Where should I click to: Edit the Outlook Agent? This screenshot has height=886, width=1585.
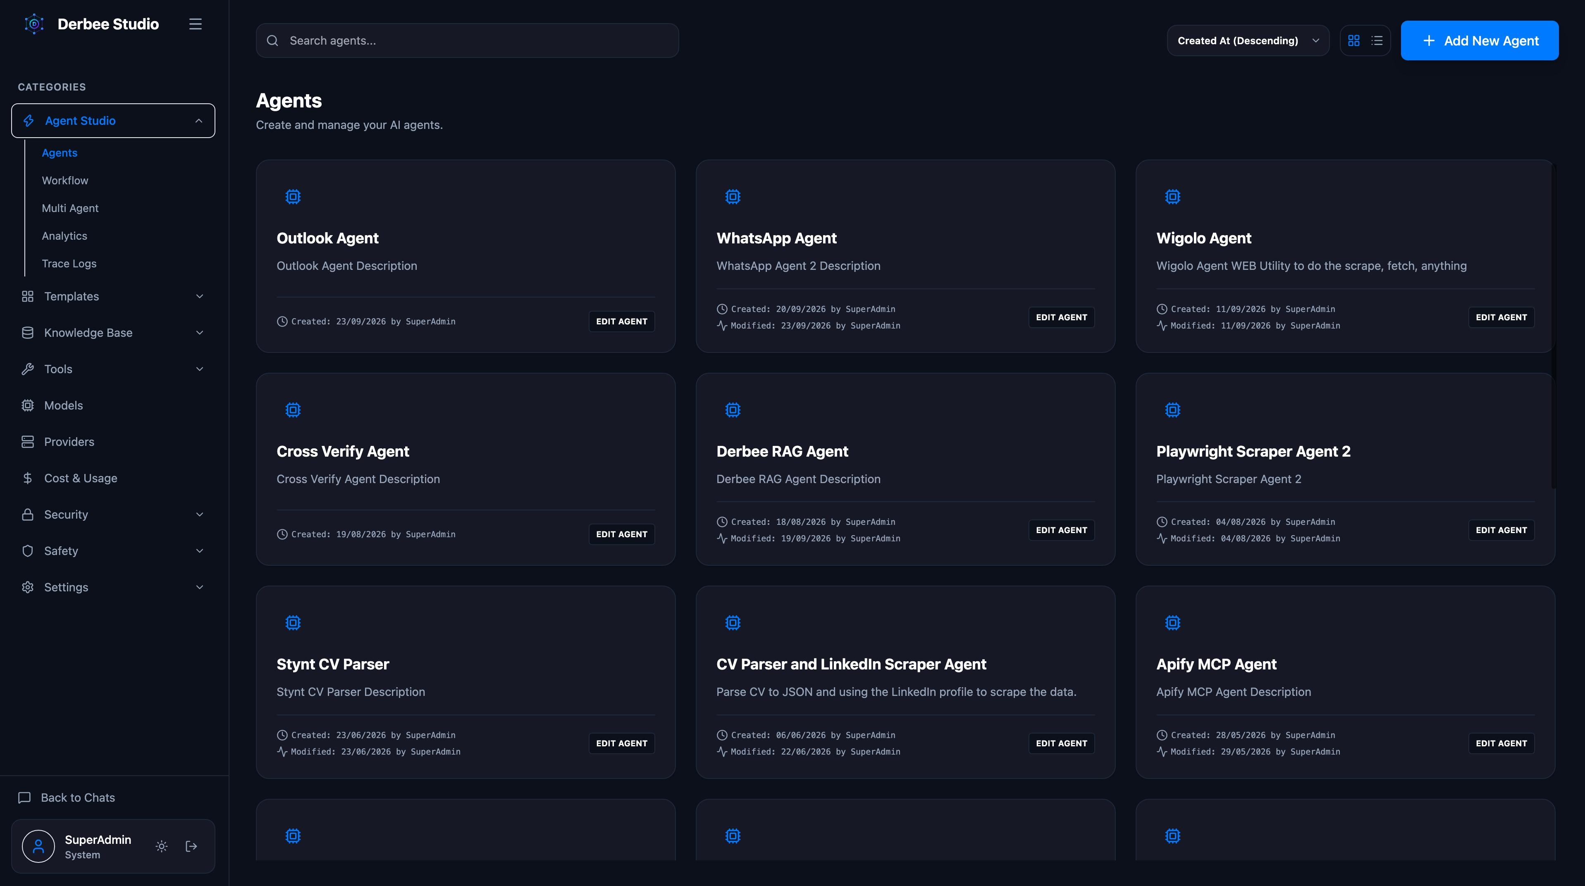pyautogui.click(x=621, y=321)
